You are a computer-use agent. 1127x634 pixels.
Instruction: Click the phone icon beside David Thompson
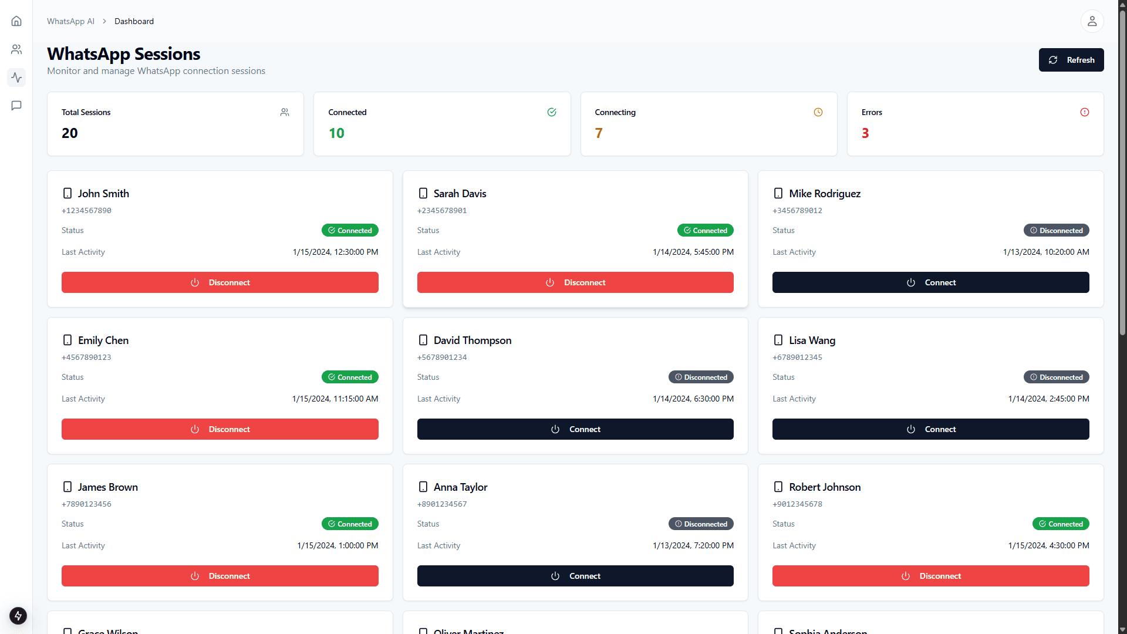click(423, 340)
